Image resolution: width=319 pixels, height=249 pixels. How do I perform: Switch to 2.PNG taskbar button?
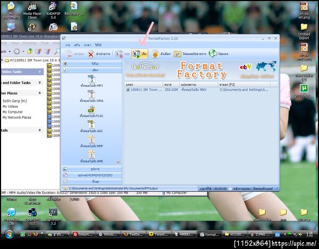[x=260, y=234]
